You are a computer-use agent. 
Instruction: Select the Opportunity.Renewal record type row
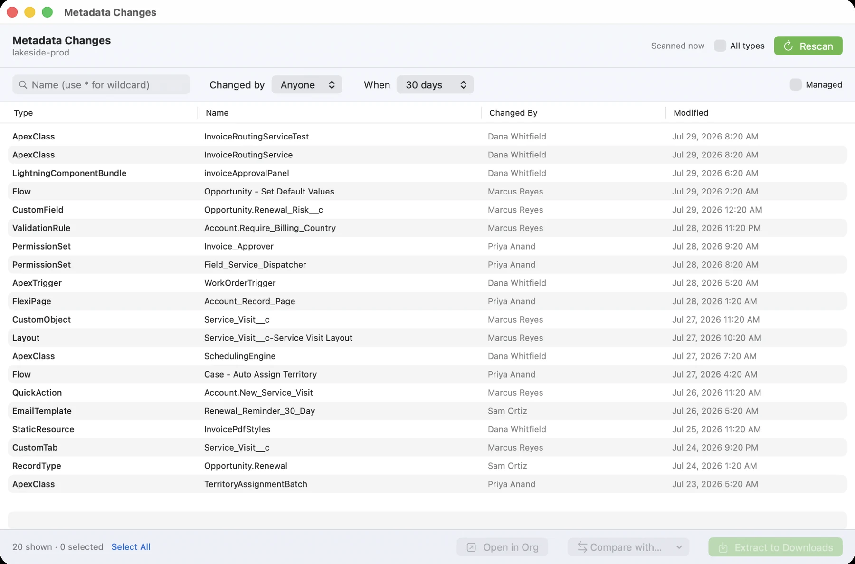click(x=427, y=466)
